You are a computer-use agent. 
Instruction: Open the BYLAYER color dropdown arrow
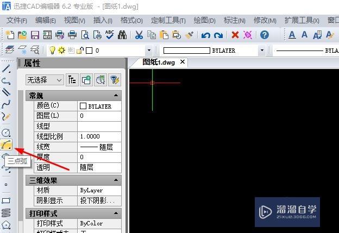click(262, 51)
